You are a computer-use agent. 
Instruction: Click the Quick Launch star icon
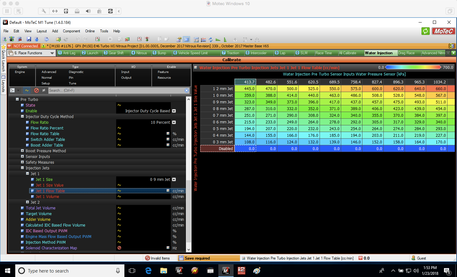pyautogui.click(x=3, y=46)
